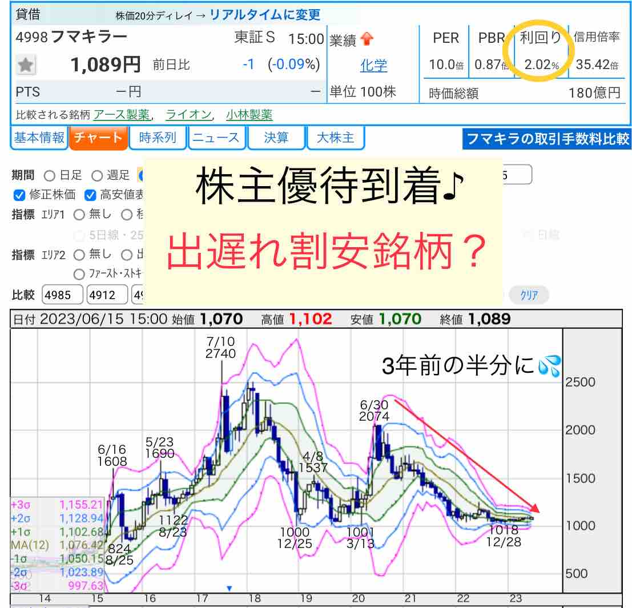Open 小林製薬 comparison stock link
632x608 pixels.
click(249, 115)
